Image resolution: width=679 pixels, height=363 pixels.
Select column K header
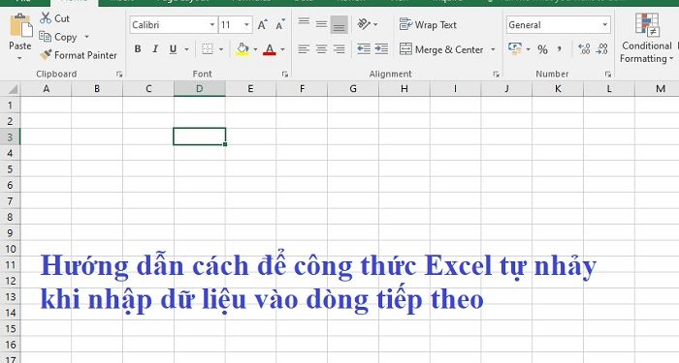(x=558, y=89)
